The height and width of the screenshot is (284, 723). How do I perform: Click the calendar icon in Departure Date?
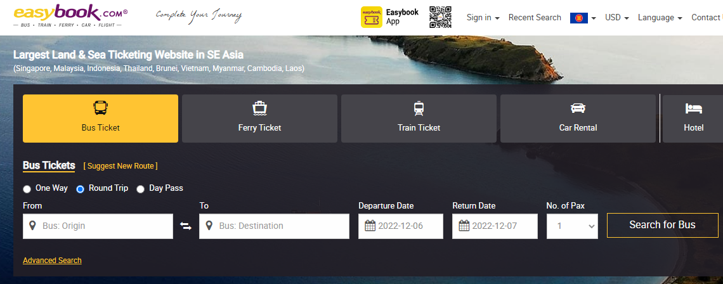pos(370,226)
